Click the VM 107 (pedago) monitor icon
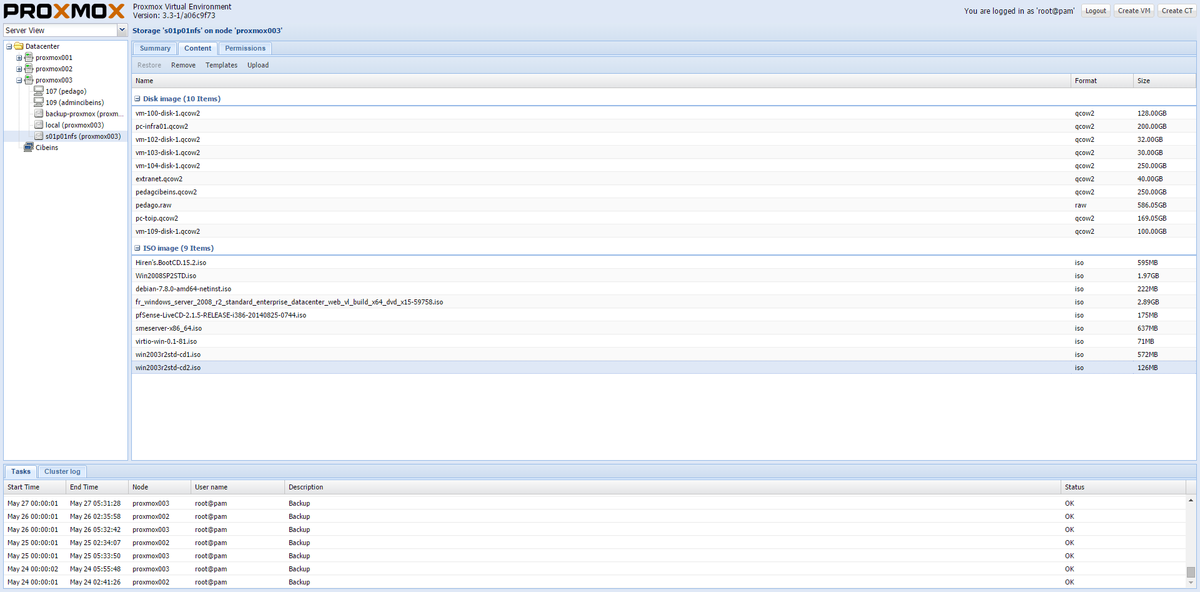Screen dimensions: 1200x592 (x=39, y=91)
